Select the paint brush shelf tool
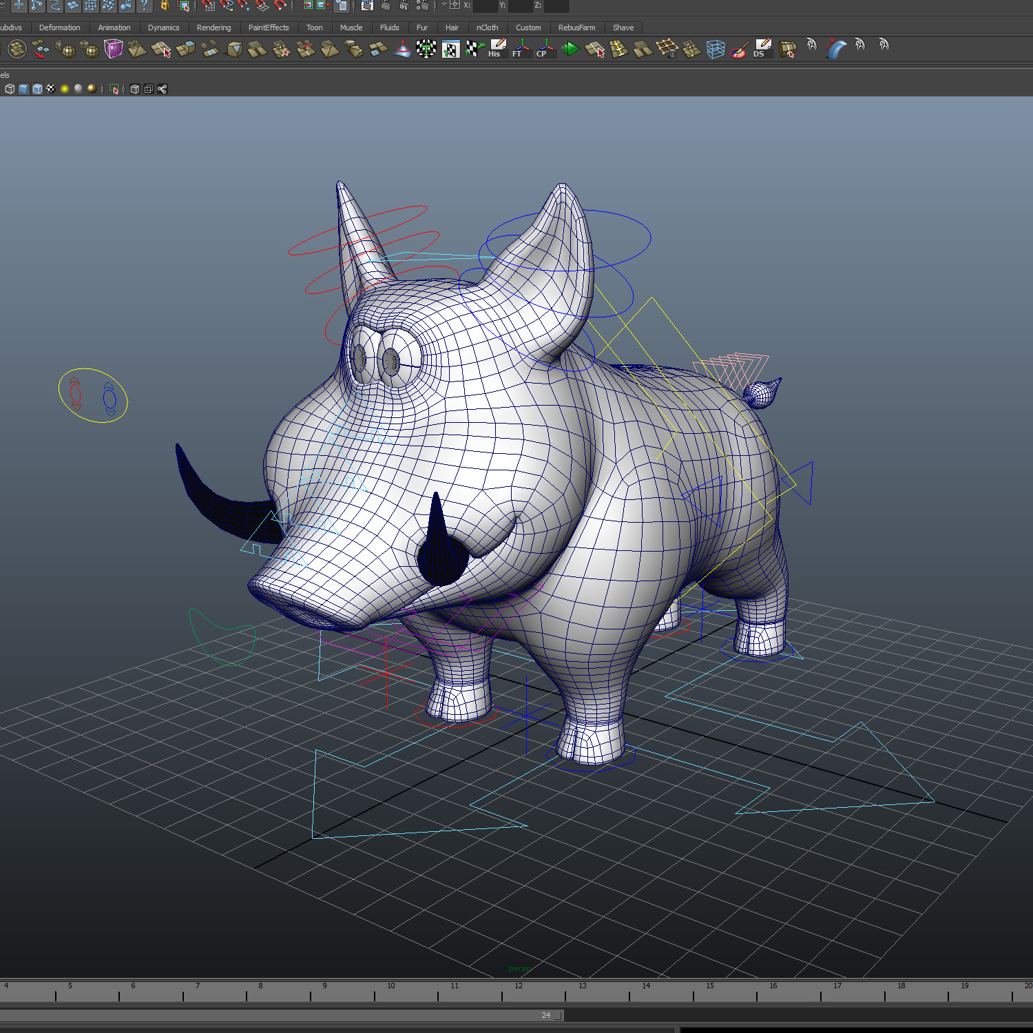Screen dimensions: 1033x1033 pos(739,50)
